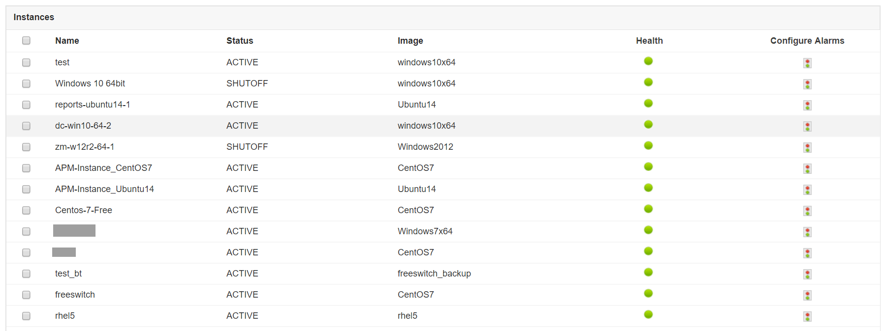Image resolution: width=887 pixels, height=331 pixels.
Task: Open alarm configuration for the test instance
Action: tap(807, 63)
